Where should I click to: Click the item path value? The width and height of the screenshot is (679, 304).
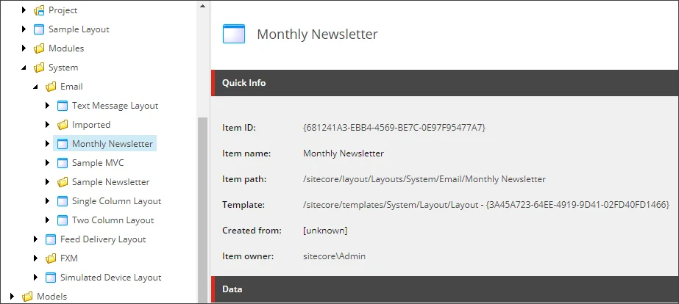pyautogui.click(x=424, y=179)
